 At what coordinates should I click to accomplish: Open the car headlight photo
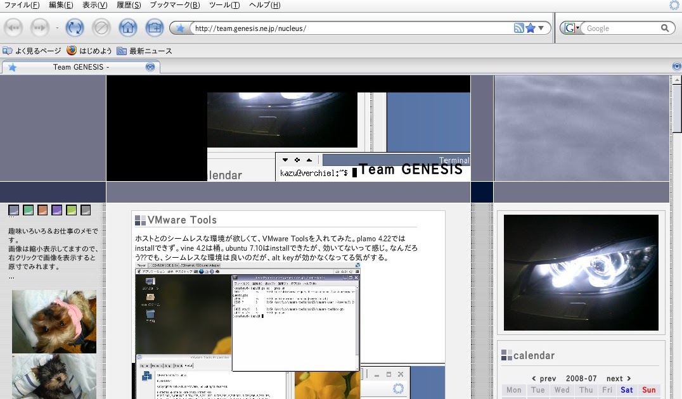pos(581,272)
